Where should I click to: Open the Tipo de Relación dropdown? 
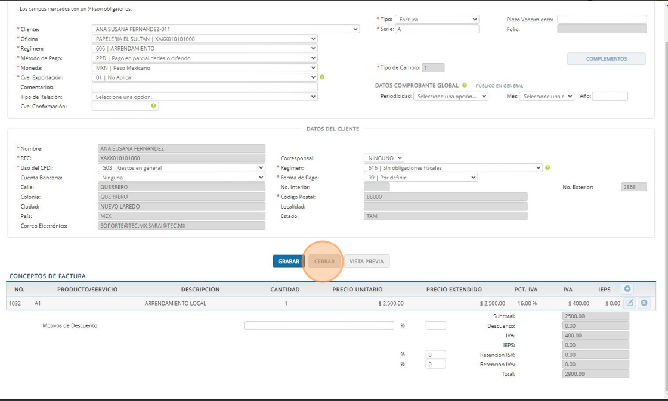pyautogui.click(x=205, y=97)
